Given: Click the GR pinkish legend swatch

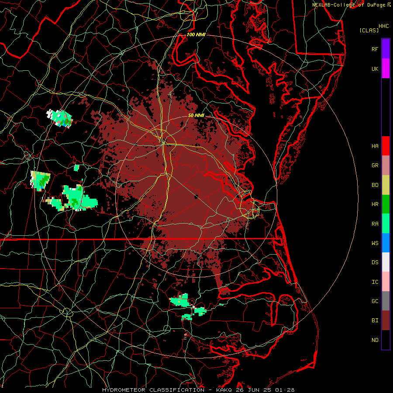Looking at the screenshot, I should click(386, 165).
